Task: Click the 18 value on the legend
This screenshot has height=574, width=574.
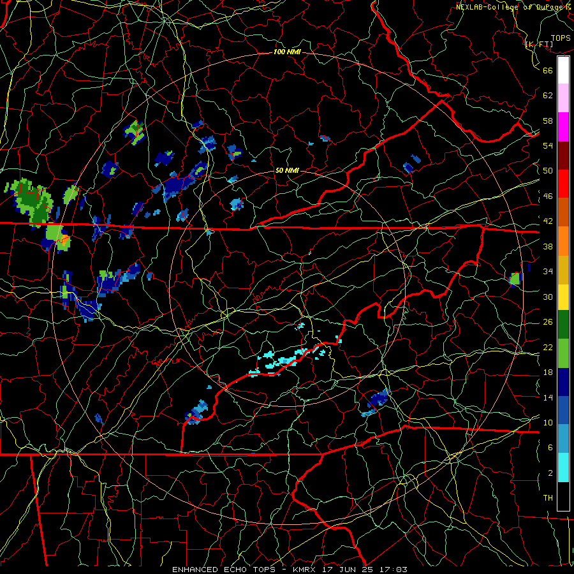Action: coord(548,372)
